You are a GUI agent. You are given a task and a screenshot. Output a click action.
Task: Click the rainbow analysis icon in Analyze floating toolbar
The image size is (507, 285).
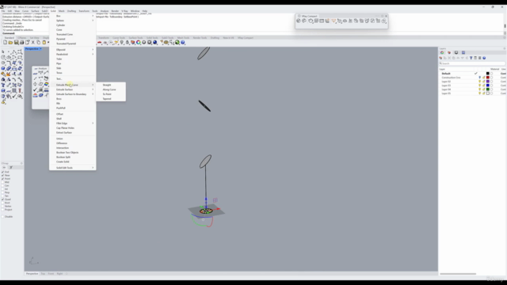46,85
